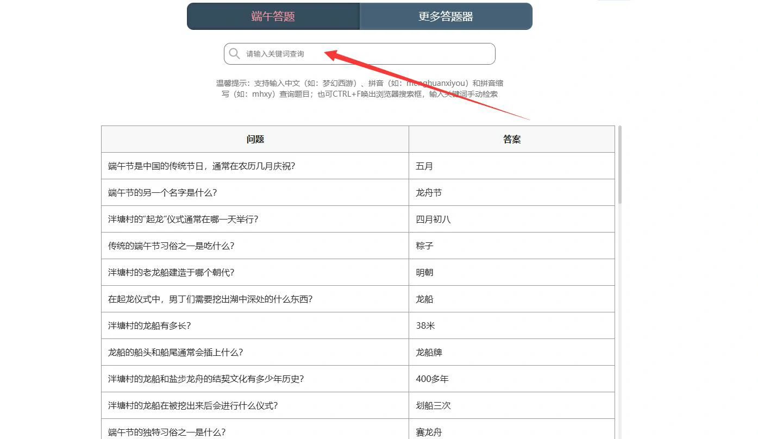The image size is (758, 439).
Task: Click the 问题 column header
Action: (x=255, y=139)
